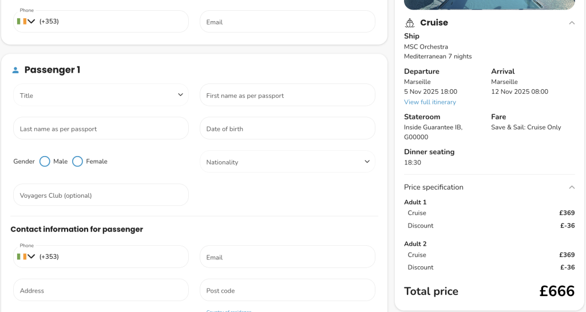This screenshot has width=586, height=312.
Task: Click Save & Sail: Cruise Only fare
Action: pyautogui.click(x=526, y=127)
